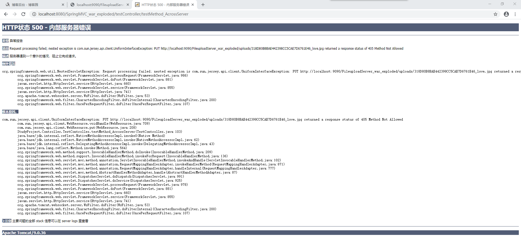Click the 异常报告 text

tap(16, 41)
